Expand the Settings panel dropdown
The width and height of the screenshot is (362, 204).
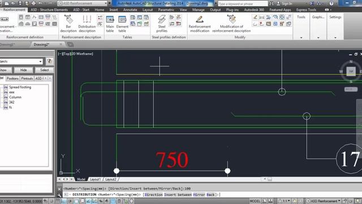[x=335, y=37]
